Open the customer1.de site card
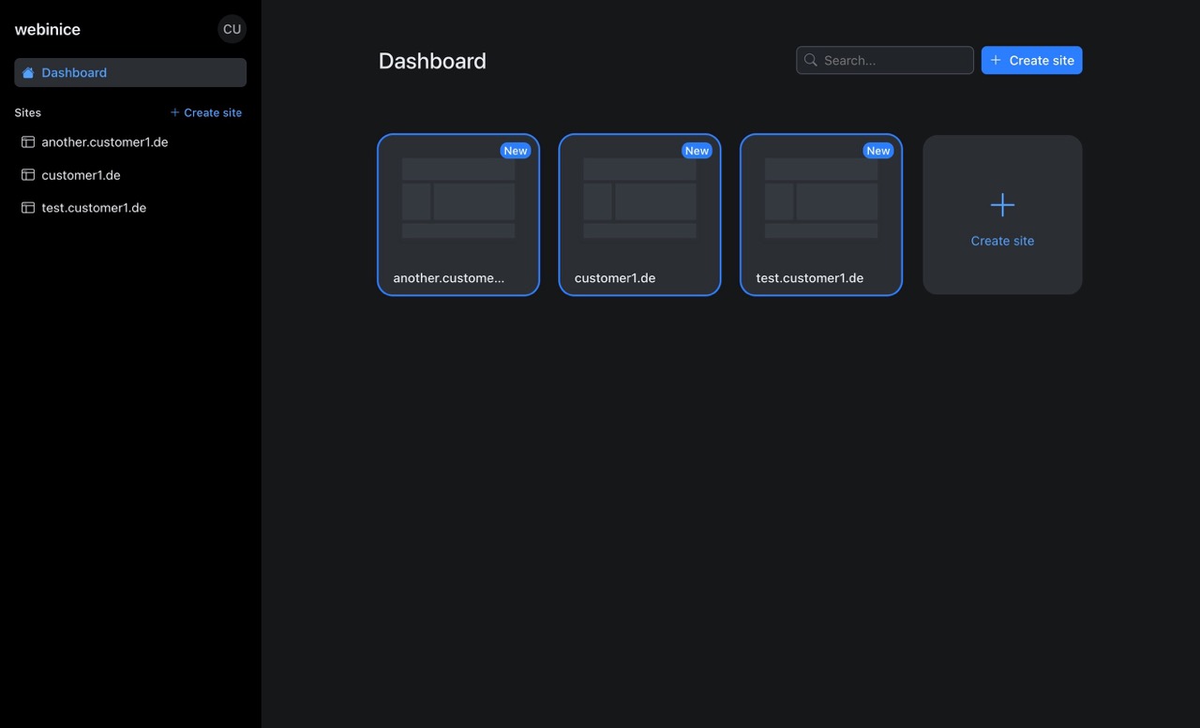Screen dimensions: 1200x728 (638, 215)
